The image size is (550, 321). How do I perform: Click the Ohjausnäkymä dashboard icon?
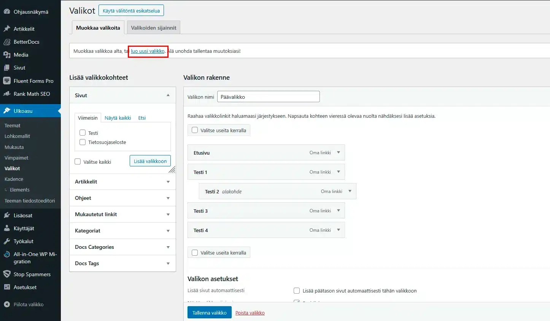(7, 12)
